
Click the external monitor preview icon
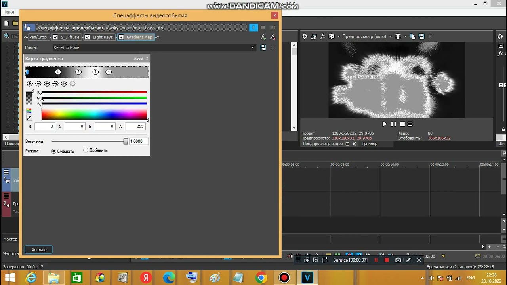pos(314,36)
